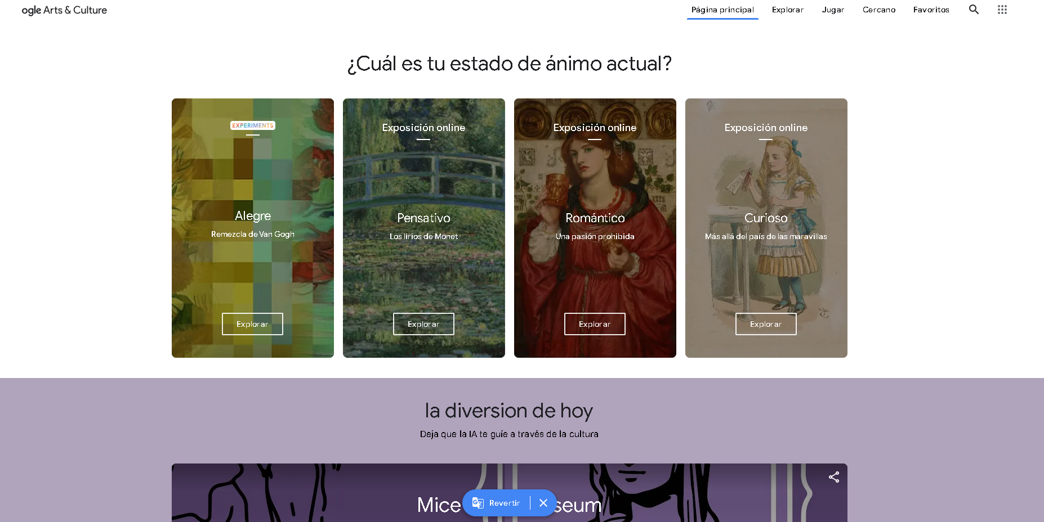This screenshot has height=522, width=1044.
Task: Click Explorar button on the Pensativo card
Action: (x=423, y=324)
